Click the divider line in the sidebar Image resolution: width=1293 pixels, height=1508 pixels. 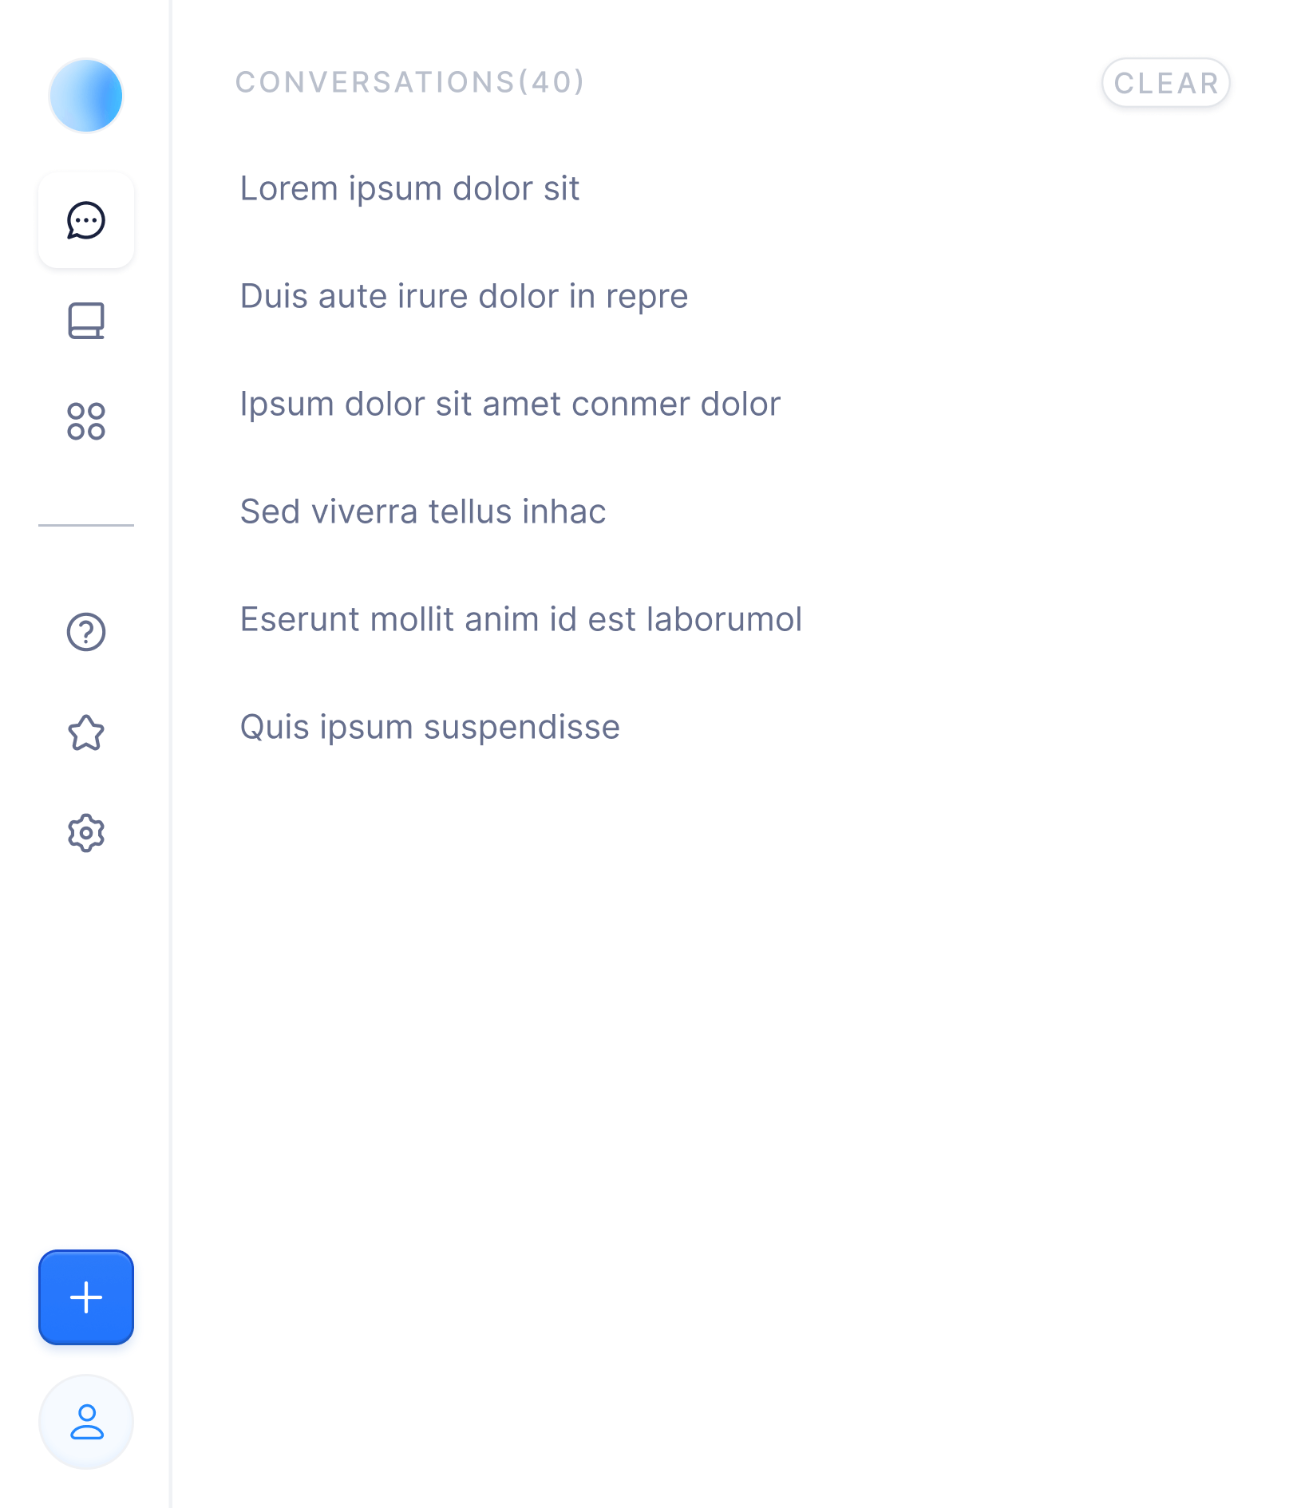point(85,525)
